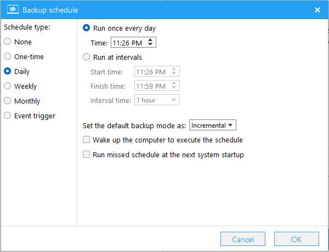This screenshot has width=329, height=252.
Task: Confirm settings with the OK button
Action: [x=297, y=239]
